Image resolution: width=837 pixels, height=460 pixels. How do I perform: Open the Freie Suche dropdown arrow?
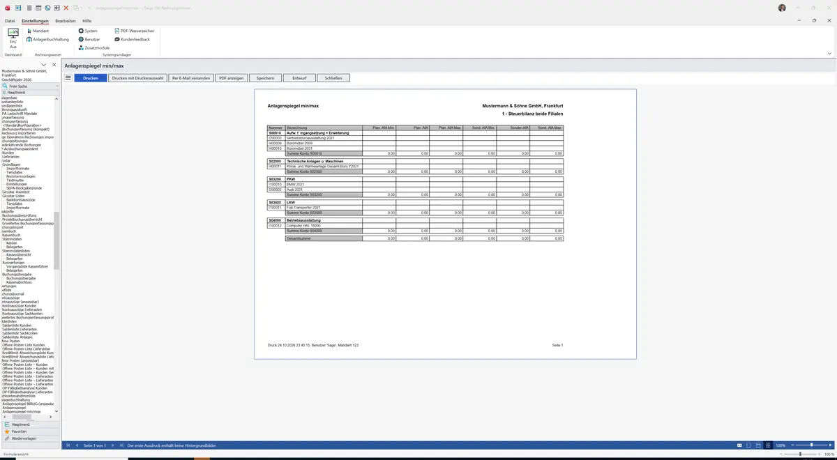[57, 86]
